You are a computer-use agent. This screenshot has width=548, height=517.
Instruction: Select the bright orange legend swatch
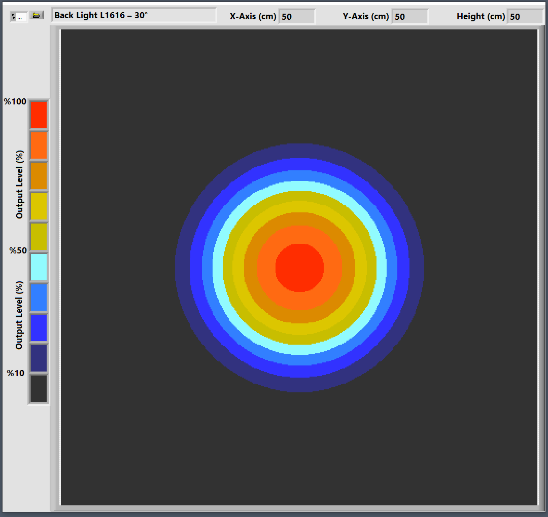tap(39, 145)
